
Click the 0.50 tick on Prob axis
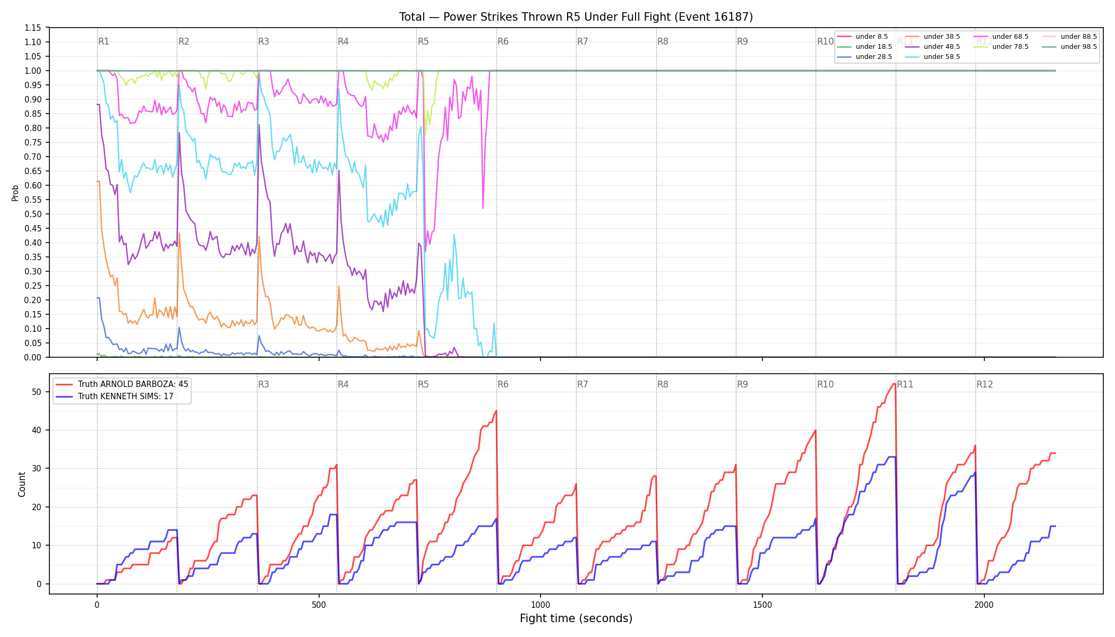click(x=33, y=214)
